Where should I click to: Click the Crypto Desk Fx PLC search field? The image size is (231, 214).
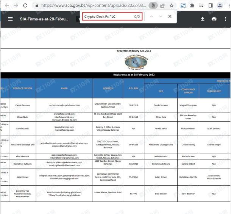pyautogui.click(x=112, y=17)
